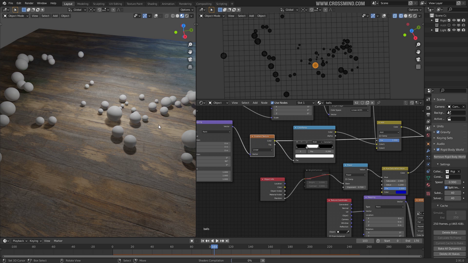Toggle camera view in left viewport
Screen dimensions: 468x263
(x=190, y=59)
